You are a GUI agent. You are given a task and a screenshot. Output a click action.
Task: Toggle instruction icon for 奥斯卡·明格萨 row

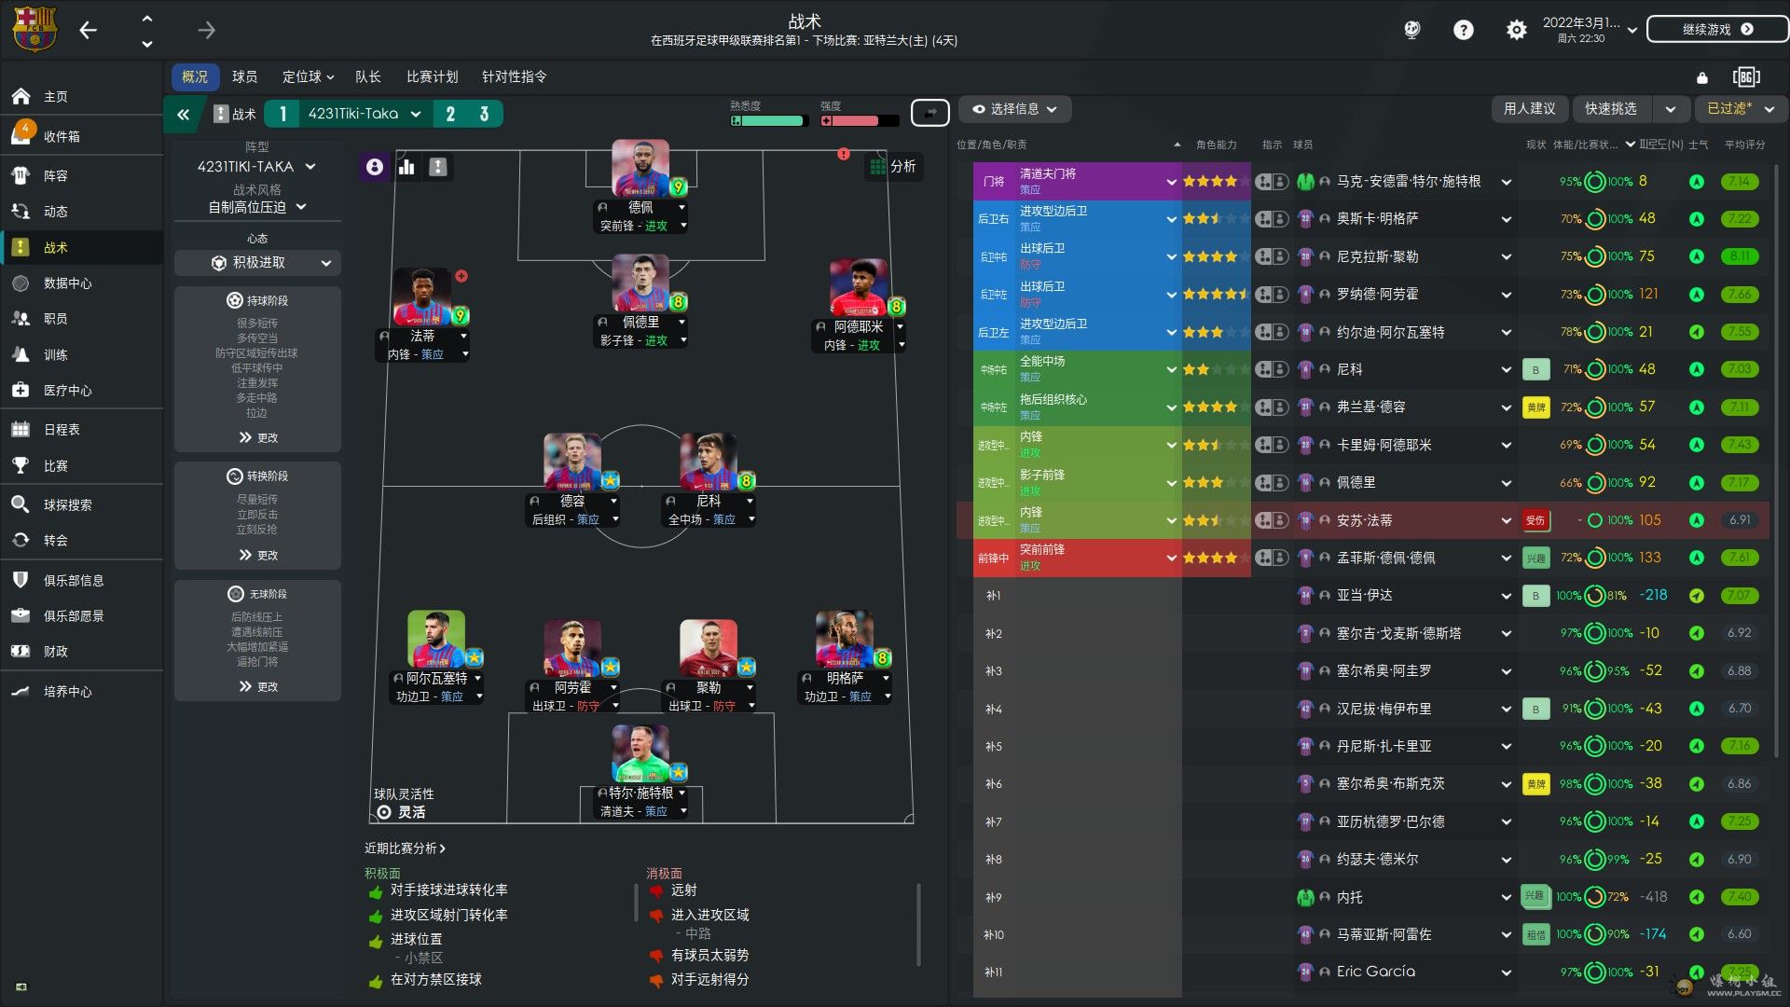pyautogui.click(x=1271, y=219)
